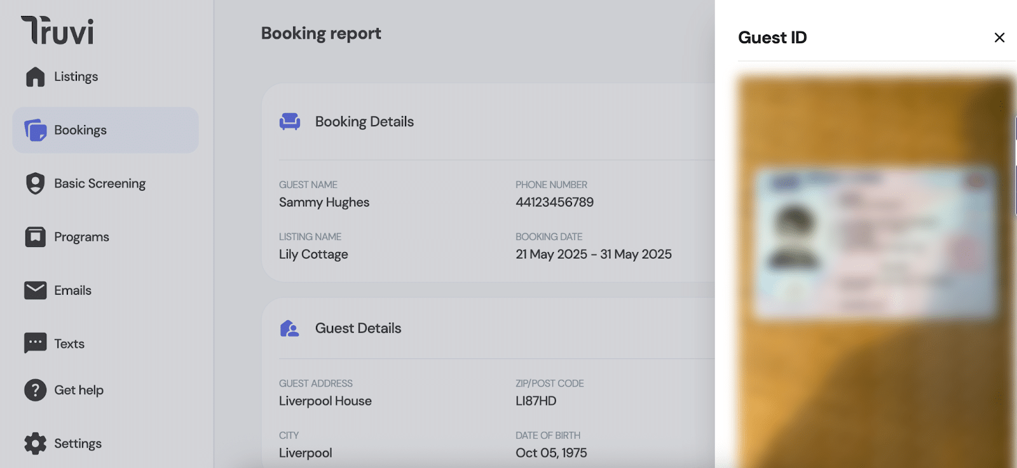Viewport: 1017px width, 468px height.
Task: Click the blurred Guest ID photo
Action: coord(875,272)
